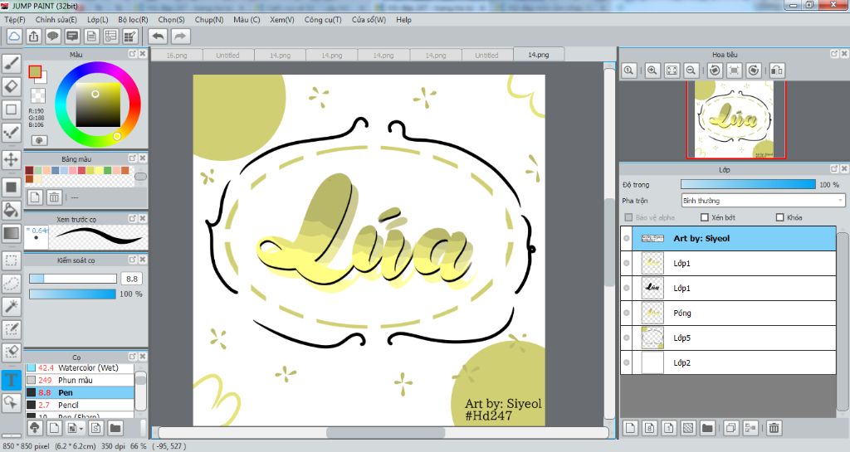Delete palette color with the trash icon
The height and width of the screenshot is (452, 850).
click(x=54, y=197)
